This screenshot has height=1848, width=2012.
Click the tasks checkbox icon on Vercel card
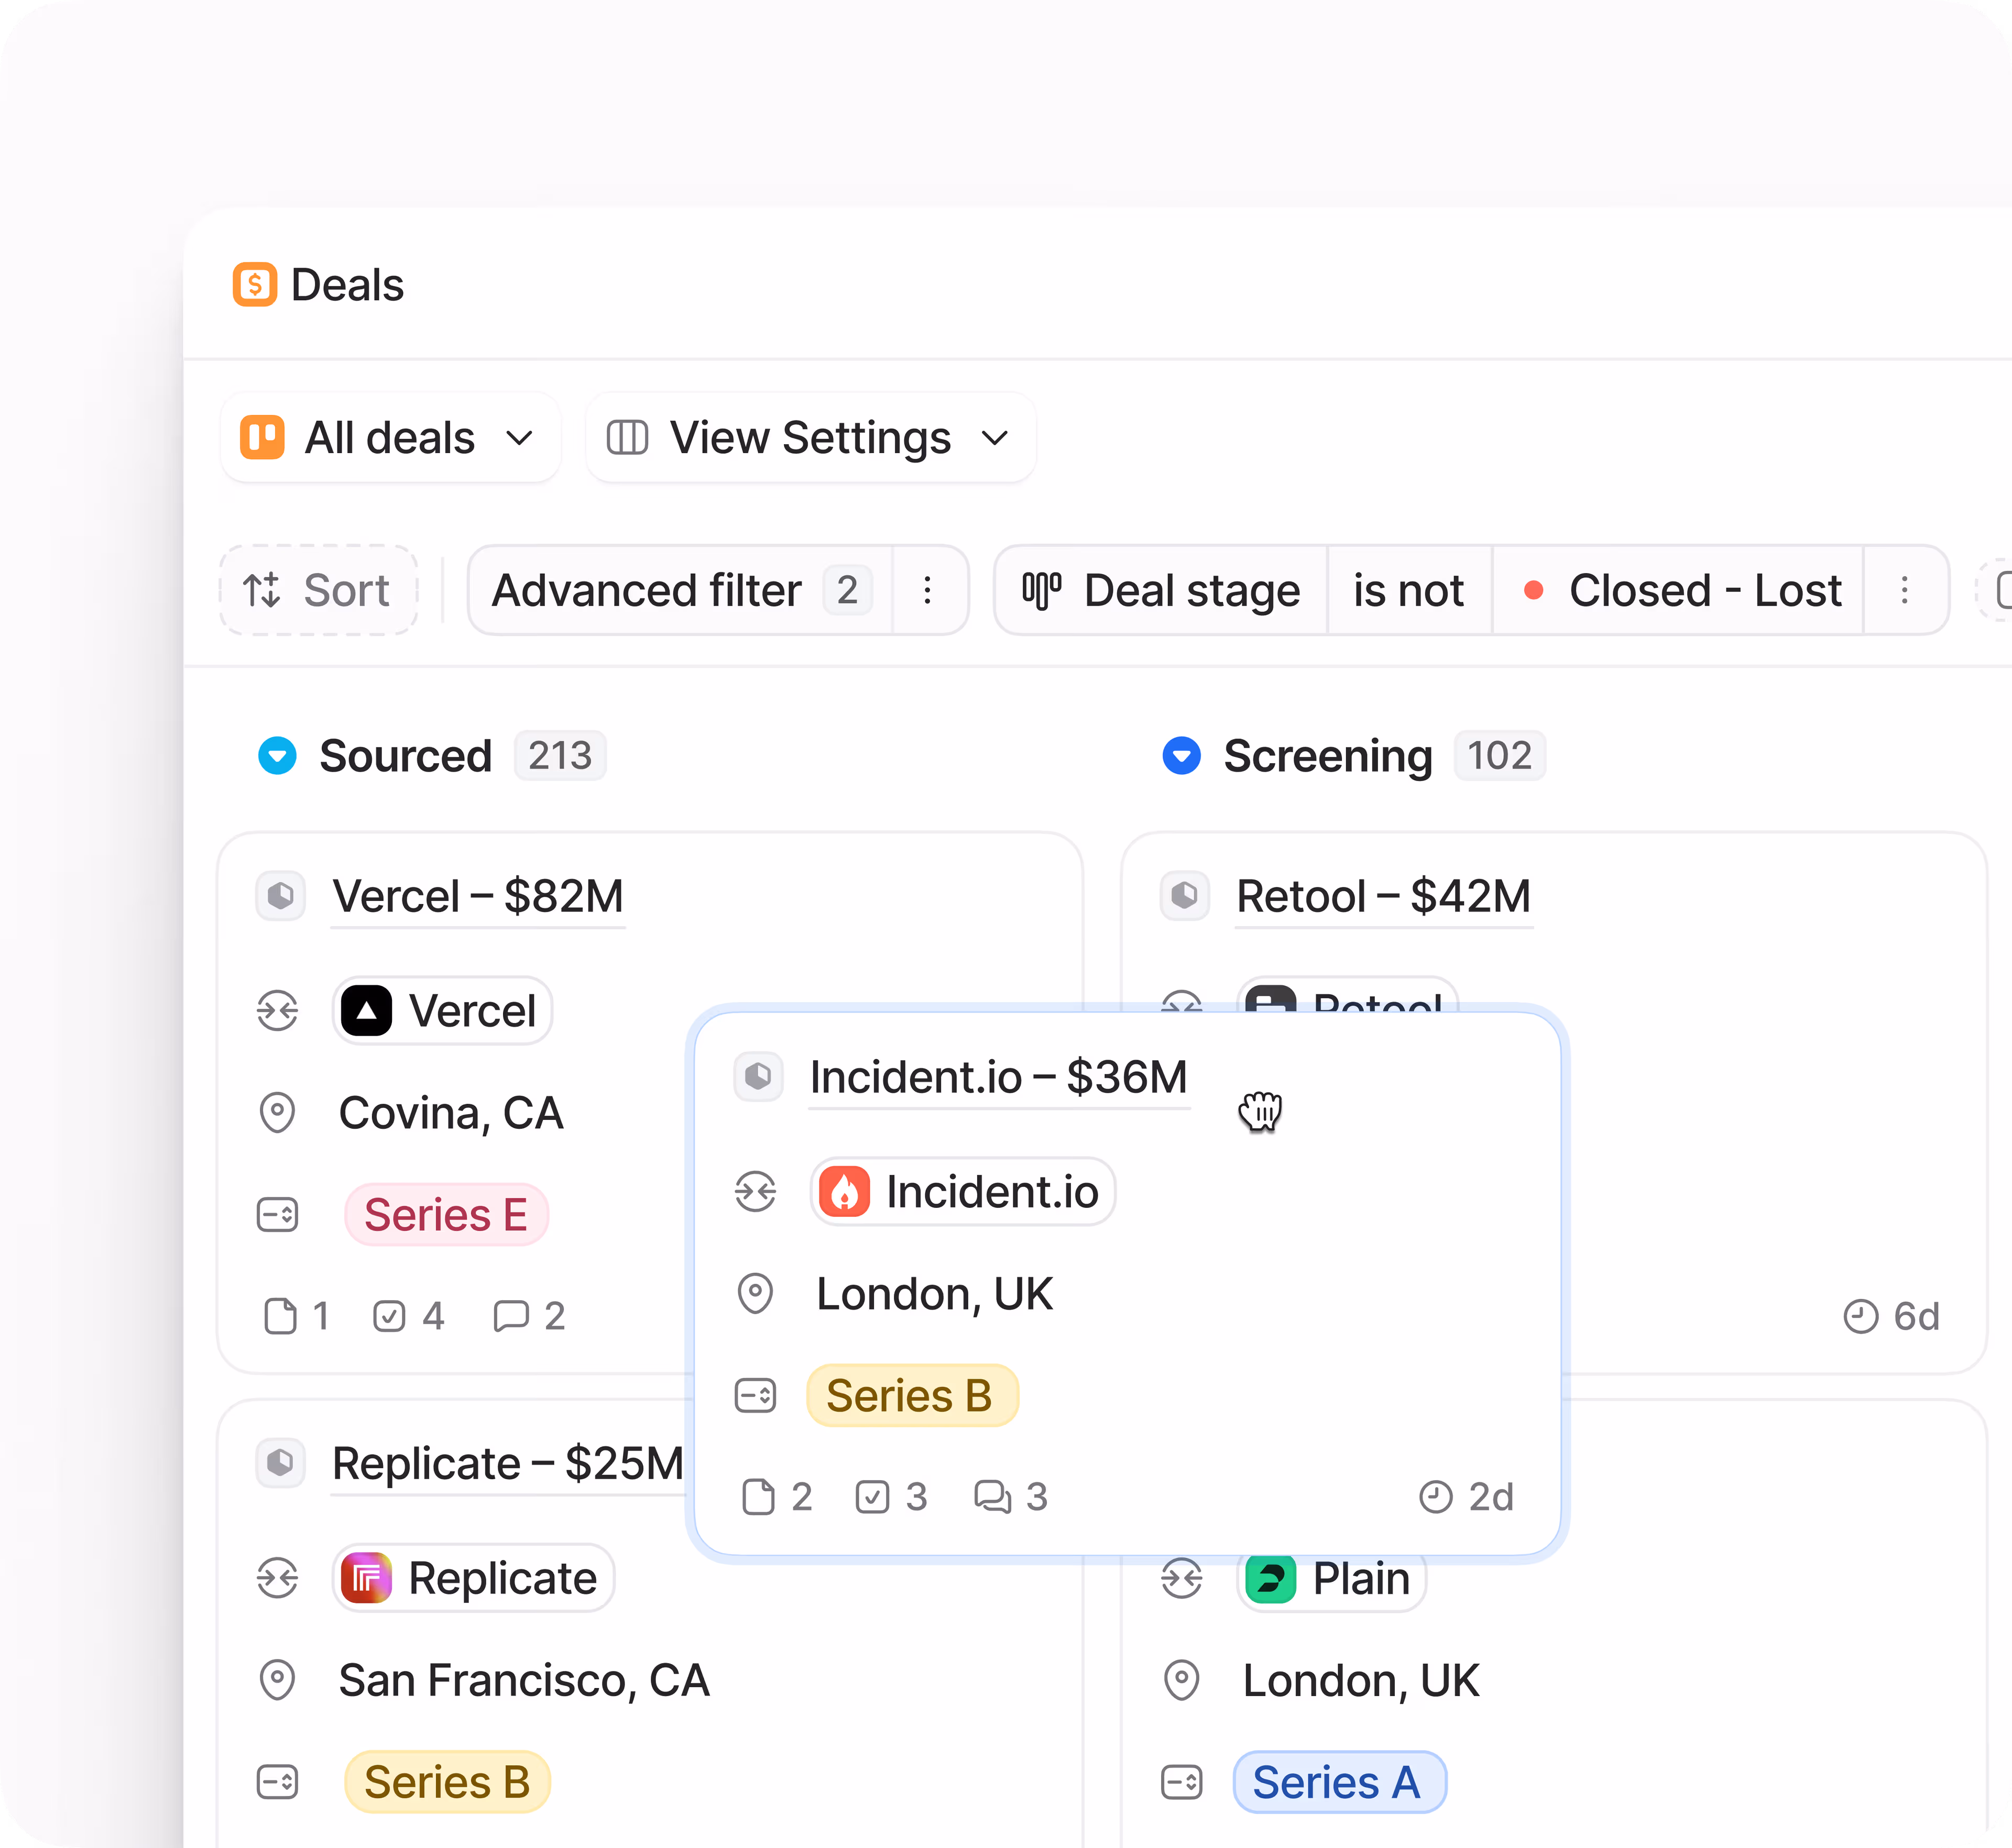[389, 1316]
